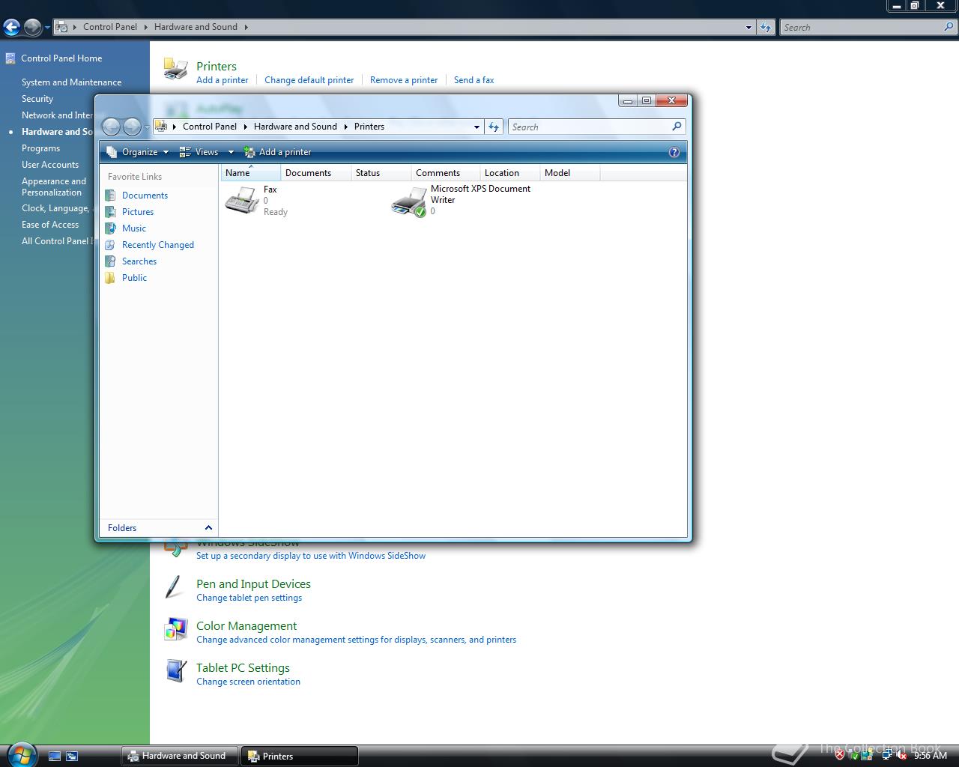Click the Printers window search field
Viewport: 959px width, 767px height.
596,127
